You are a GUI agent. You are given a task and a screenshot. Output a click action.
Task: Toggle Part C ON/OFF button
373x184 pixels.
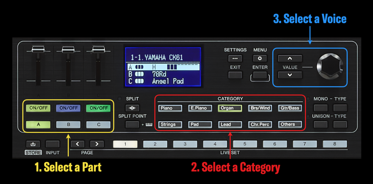point(98,108)
